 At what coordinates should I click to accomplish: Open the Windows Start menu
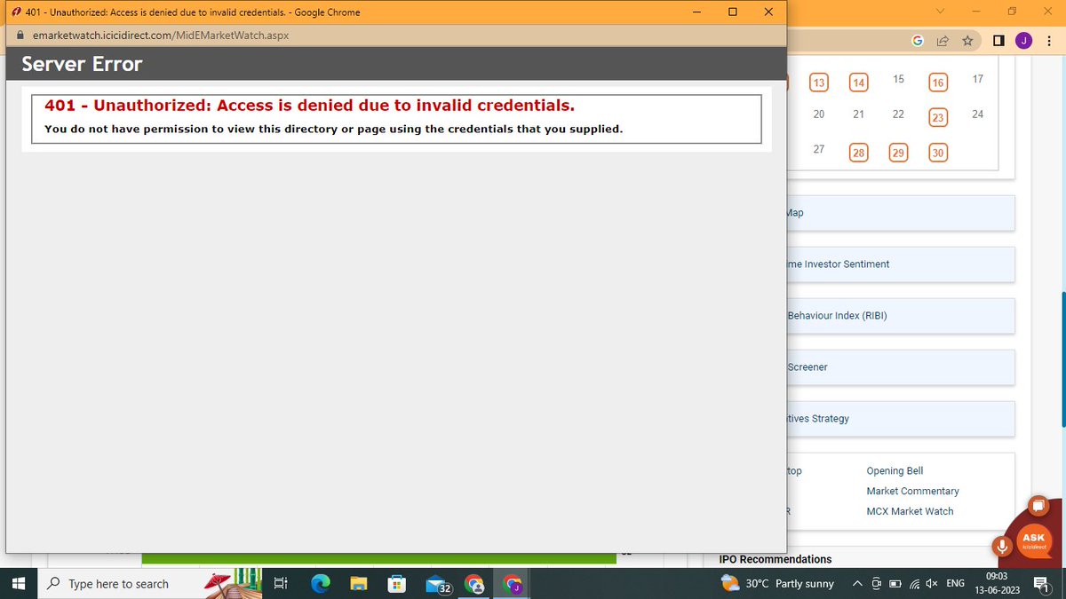tap(18, 583)
